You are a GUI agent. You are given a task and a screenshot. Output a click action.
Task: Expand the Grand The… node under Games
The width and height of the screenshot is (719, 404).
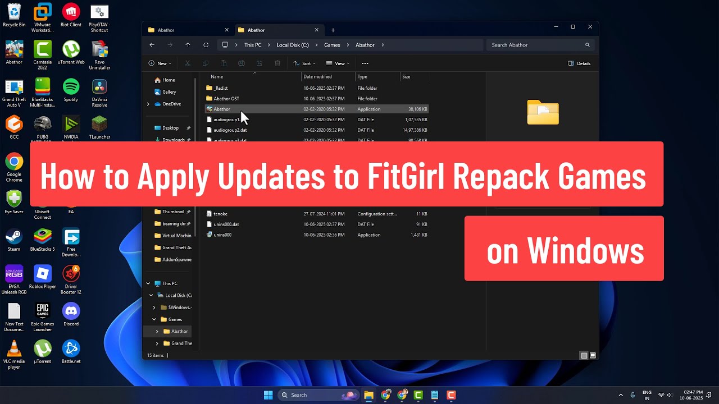pos(157,343)
